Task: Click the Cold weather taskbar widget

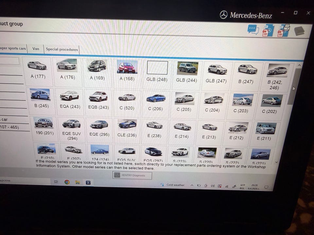Action: pos(172,185)
